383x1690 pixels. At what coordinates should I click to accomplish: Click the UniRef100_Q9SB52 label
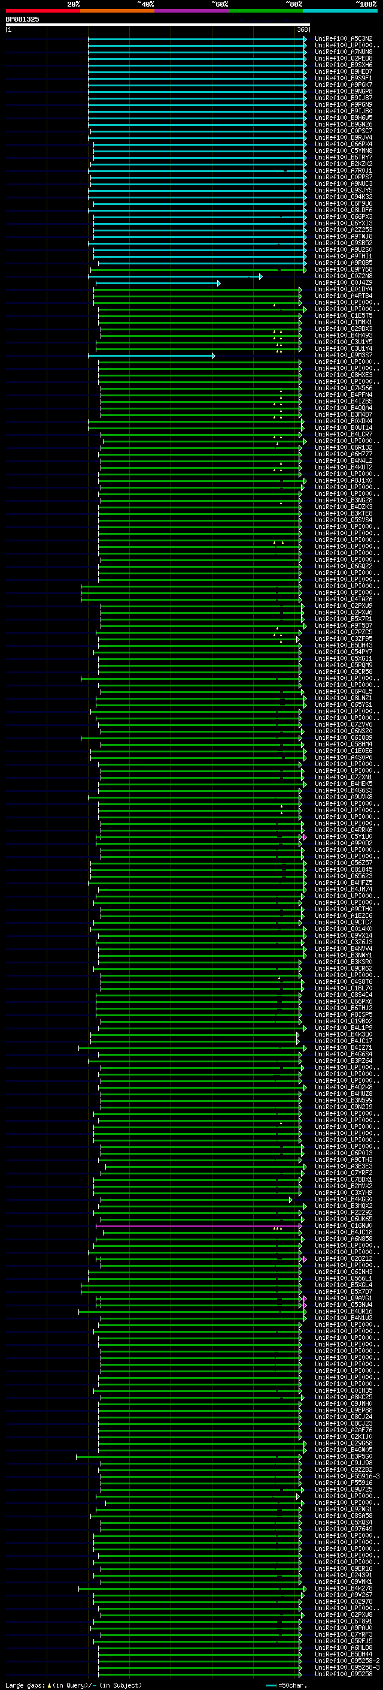[344, 243]
